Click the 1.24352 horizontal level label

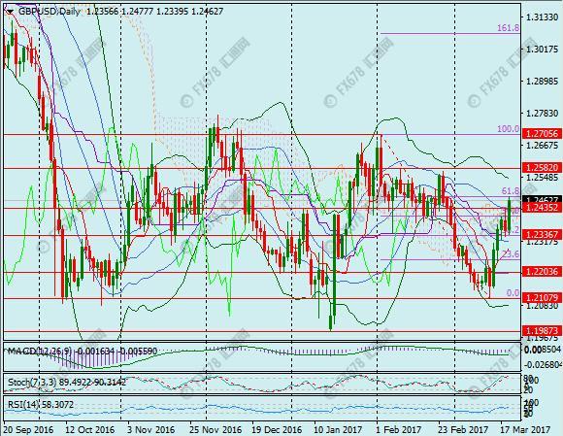click(x=542, y=207)
